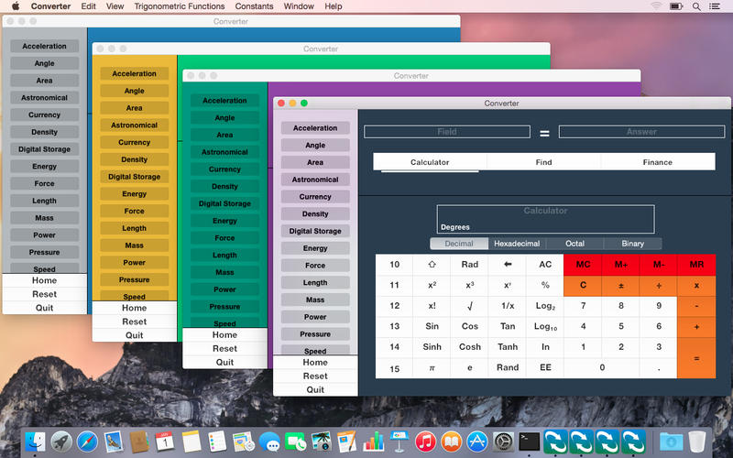The width and height of the screenshot is (733, 458).
Task: Select Currency in the front window sidebar
Action: pos(315,197)
